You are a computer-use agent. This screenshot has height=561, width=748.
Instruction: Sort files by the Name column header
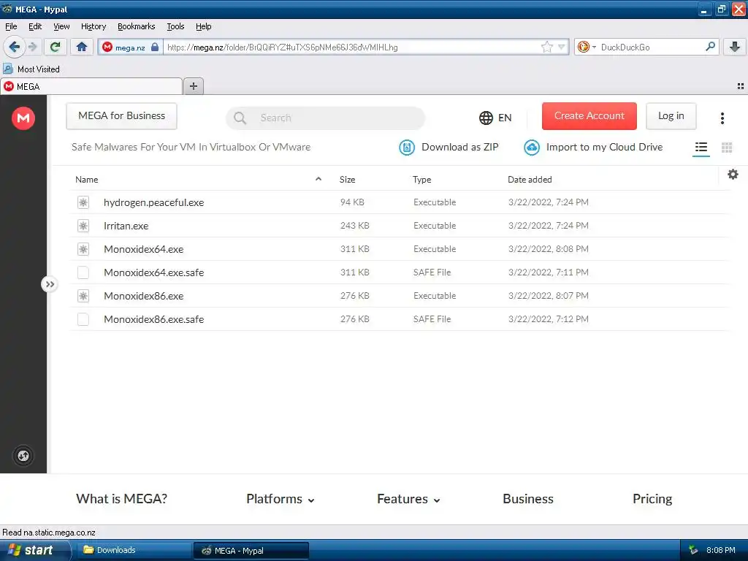tap(87, 180)
